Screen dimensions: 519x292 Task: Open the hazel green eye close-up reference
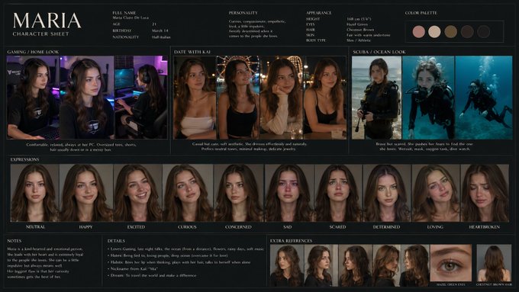(451, 263)
